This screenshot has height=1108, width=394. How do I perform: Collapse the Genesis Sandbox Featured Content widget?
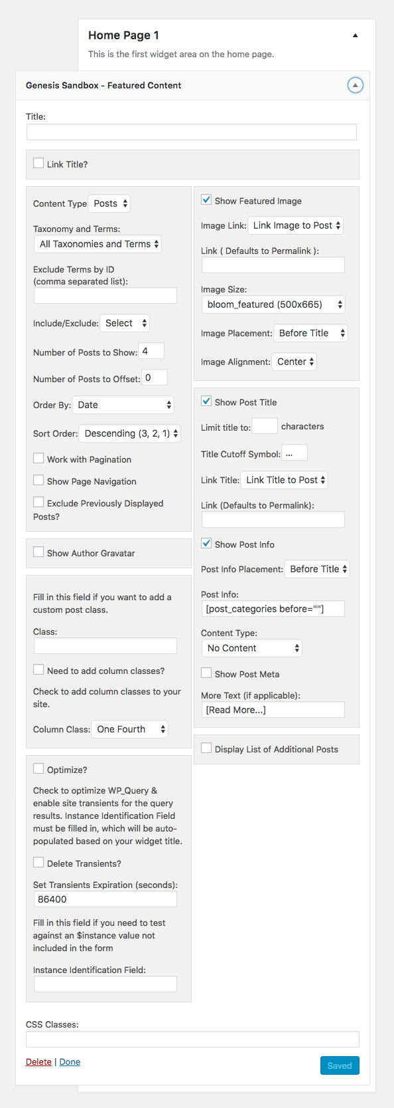pos(356,85)
